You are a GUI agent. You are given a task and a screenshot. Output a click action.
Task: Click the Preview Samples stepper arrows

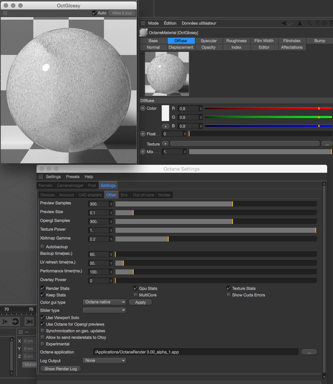click(x=111, y=204)
